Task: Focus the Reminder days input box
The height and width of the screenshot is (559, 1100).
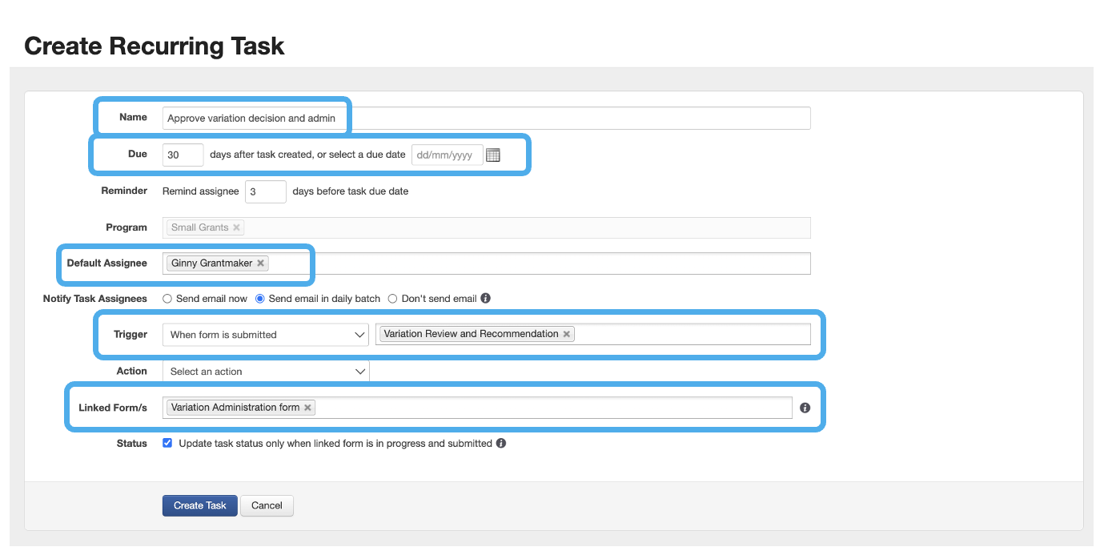Action: pos(265,191)
